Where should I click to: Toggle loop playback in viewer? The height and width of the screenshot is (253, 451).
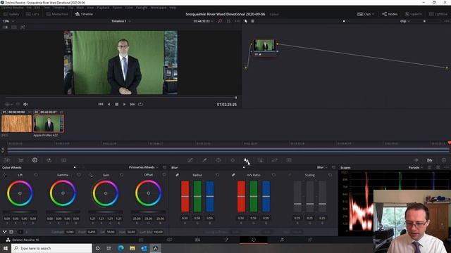click(x=140, y=104)
